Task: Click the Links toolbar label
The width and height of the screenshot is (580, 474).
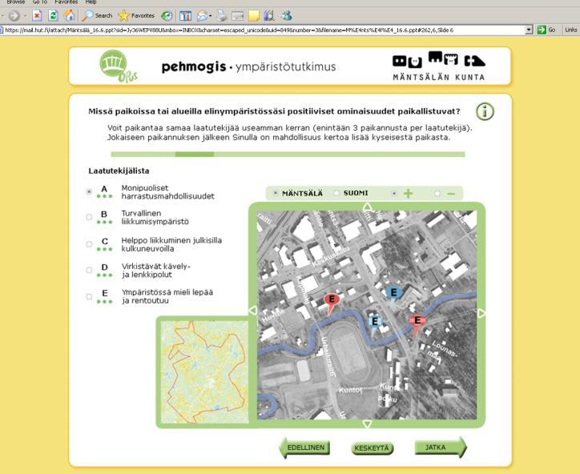Action: 570,30
